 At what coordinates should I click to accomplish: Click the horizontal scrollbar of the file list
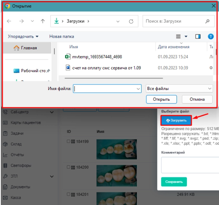coord(114,78)
